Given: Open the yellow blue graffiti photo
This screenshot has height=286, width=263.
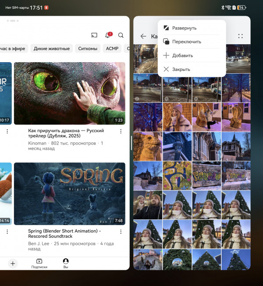Looking at the screenshot, I should tap(177, 176).
